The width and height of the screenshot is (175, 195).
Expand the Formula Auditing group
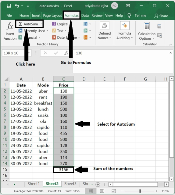125,30
